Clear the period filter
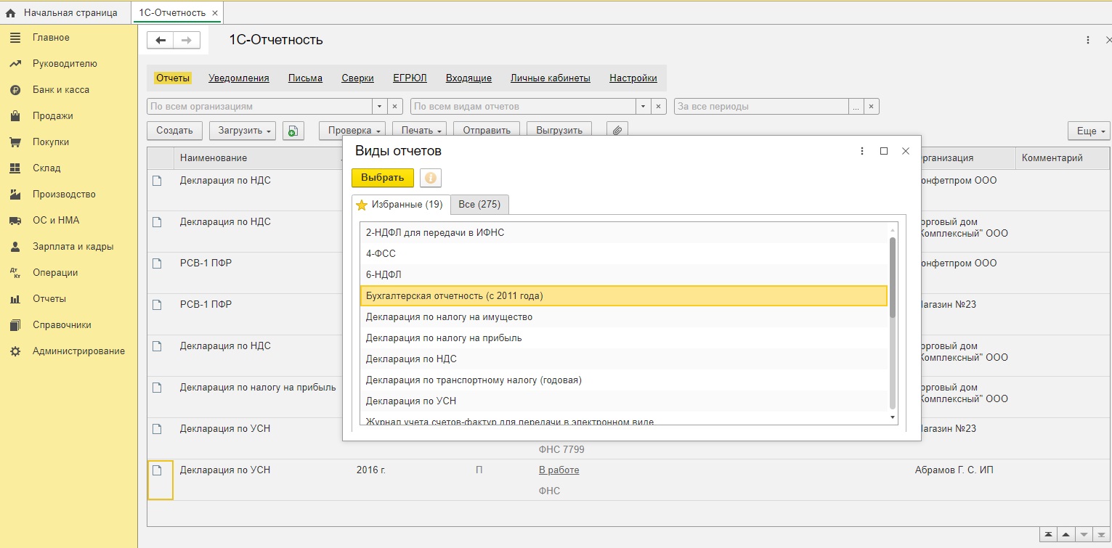 [x=872, y=106]
